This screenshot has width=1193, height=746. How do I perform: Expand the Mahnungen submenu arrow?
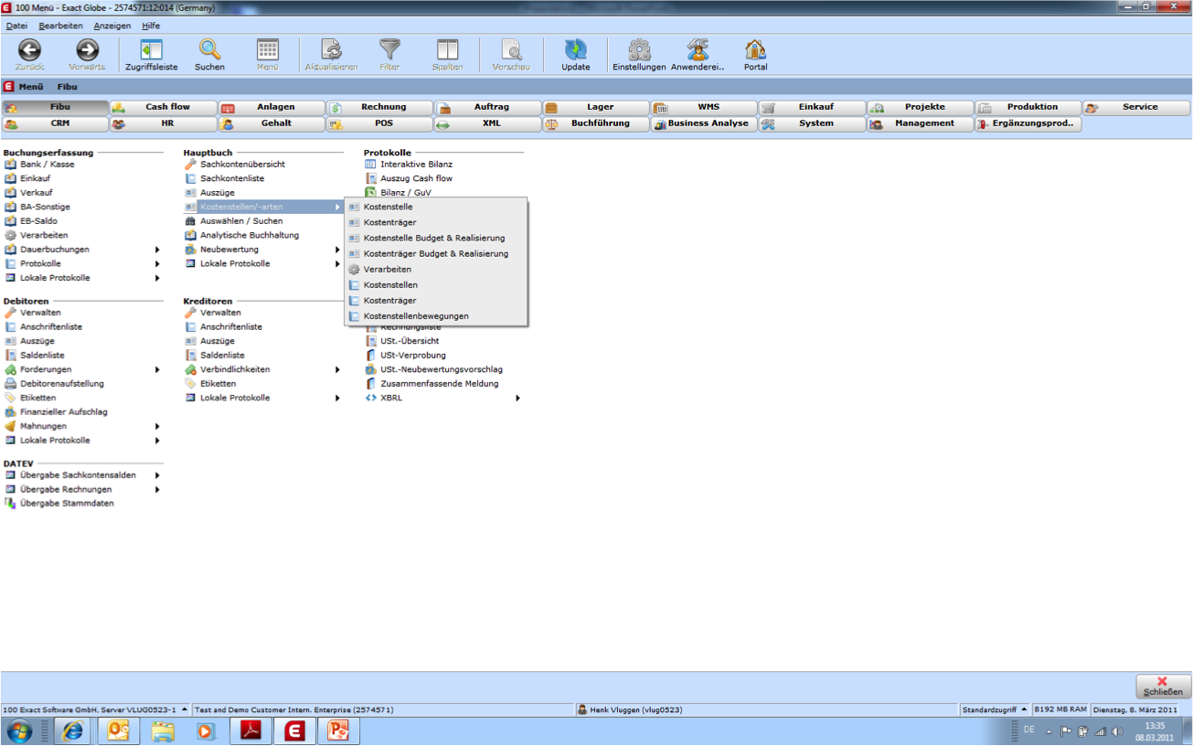[x=157, y=427]
